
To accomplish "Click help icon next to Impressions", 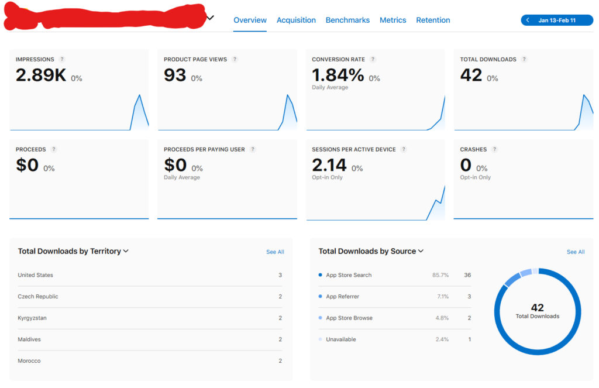I will [62, 59].
